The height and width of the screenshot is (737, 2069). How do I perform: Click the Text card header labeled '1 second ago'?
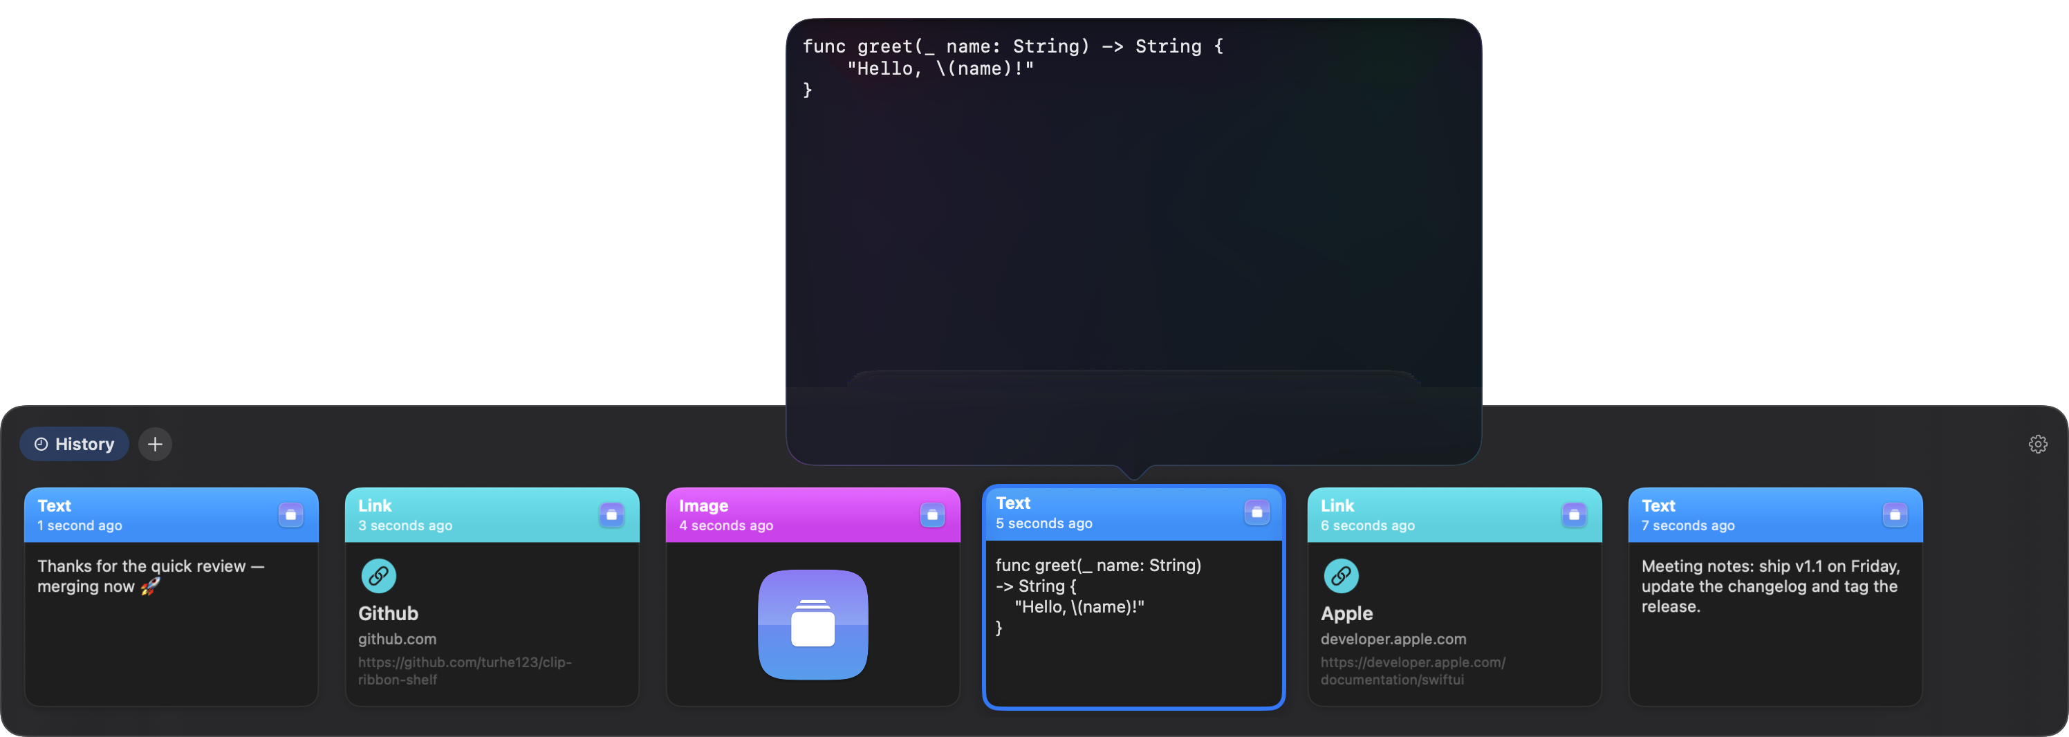(171, 514)
